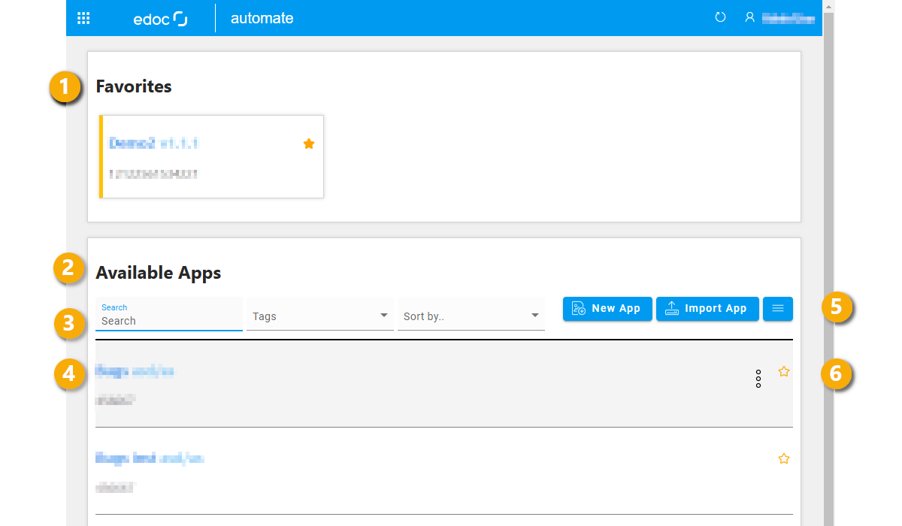Select the automate menu item in the header
Viewport: 902px width, 526px height.
pos(262,18)
